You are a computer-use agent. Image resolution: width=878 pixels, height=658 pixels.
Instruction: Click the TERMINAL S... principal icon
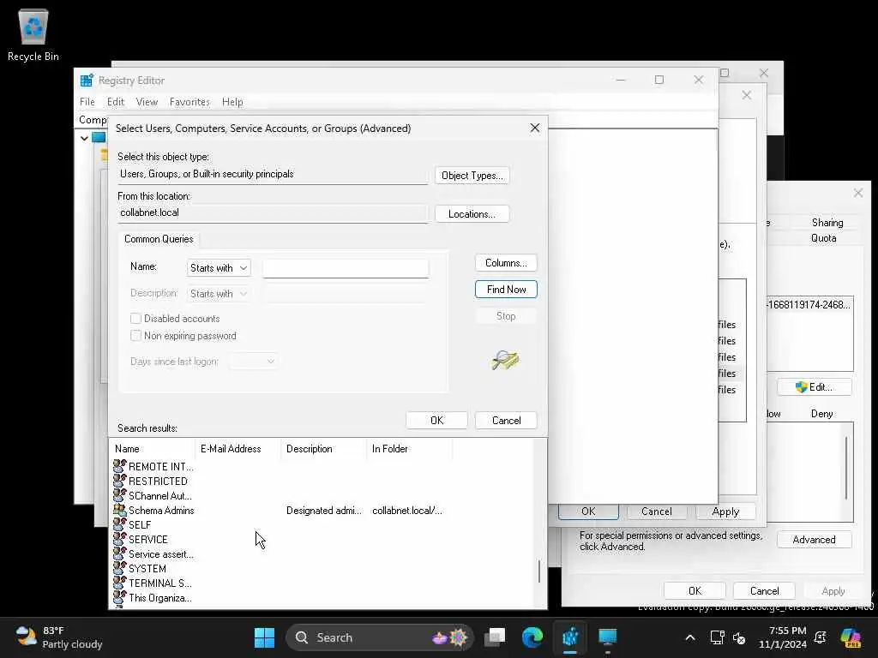pyautogui.click(x=119, y=583)
